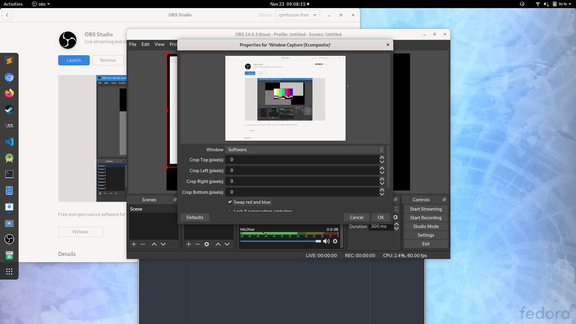576x324 pixels.
Task: Click the properties dialog preview thumbnail
Action: click(x=286, y=98)
